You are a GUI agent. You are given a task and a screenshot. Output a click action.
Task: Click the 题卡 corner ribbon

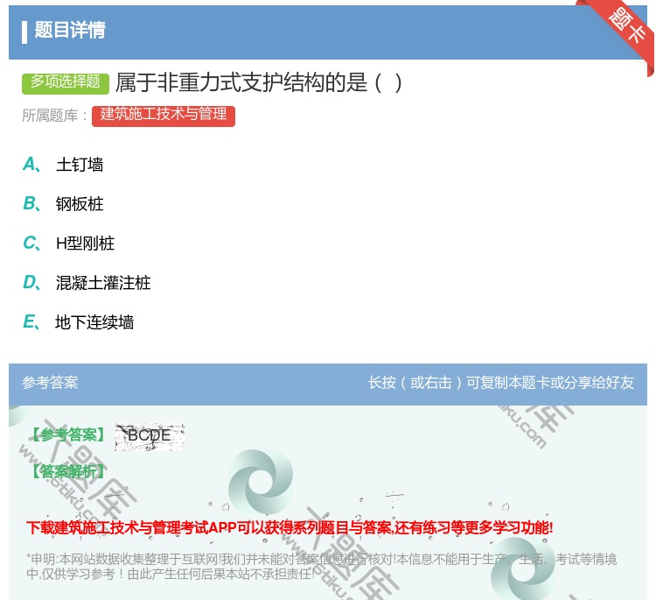coord(625,27)
